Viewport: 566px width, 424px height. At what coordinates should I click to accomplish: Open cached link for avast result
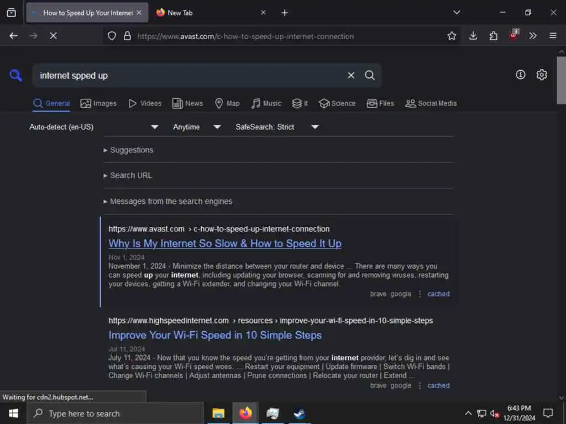pyautogui.click(x=438, y=294)
